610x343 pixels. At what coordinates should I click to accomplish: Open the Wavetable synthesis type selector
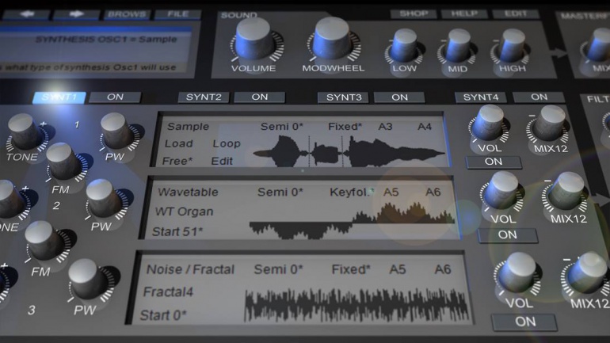[189, 192]
